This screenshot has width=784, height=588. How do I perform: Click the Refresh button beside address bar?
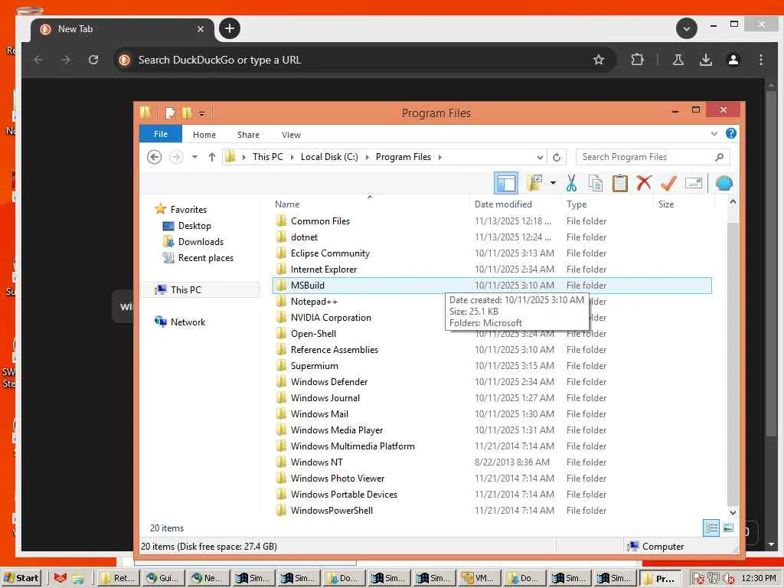click(557, 157)
